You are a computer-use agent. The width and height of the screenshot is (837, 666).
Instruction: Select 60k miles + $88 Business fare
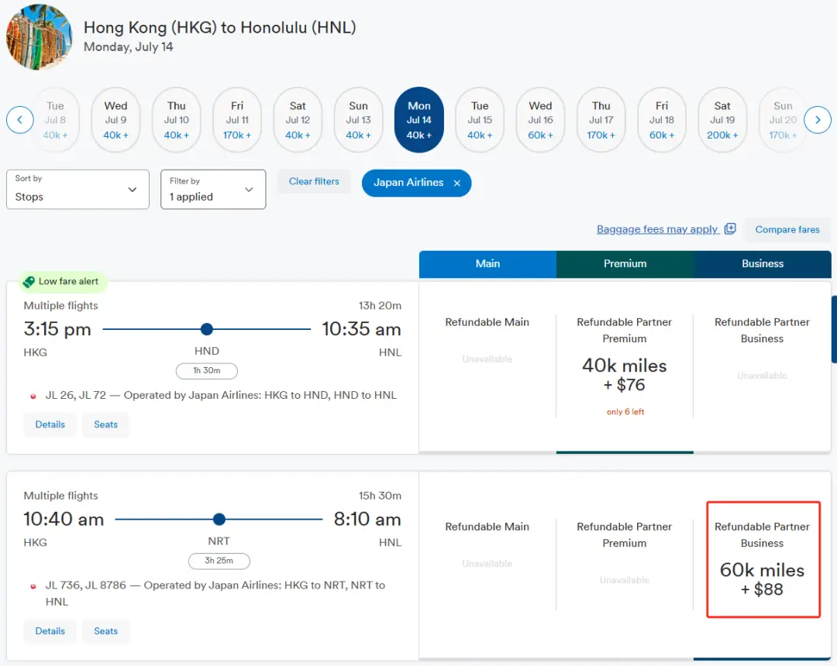pos(763,579)
